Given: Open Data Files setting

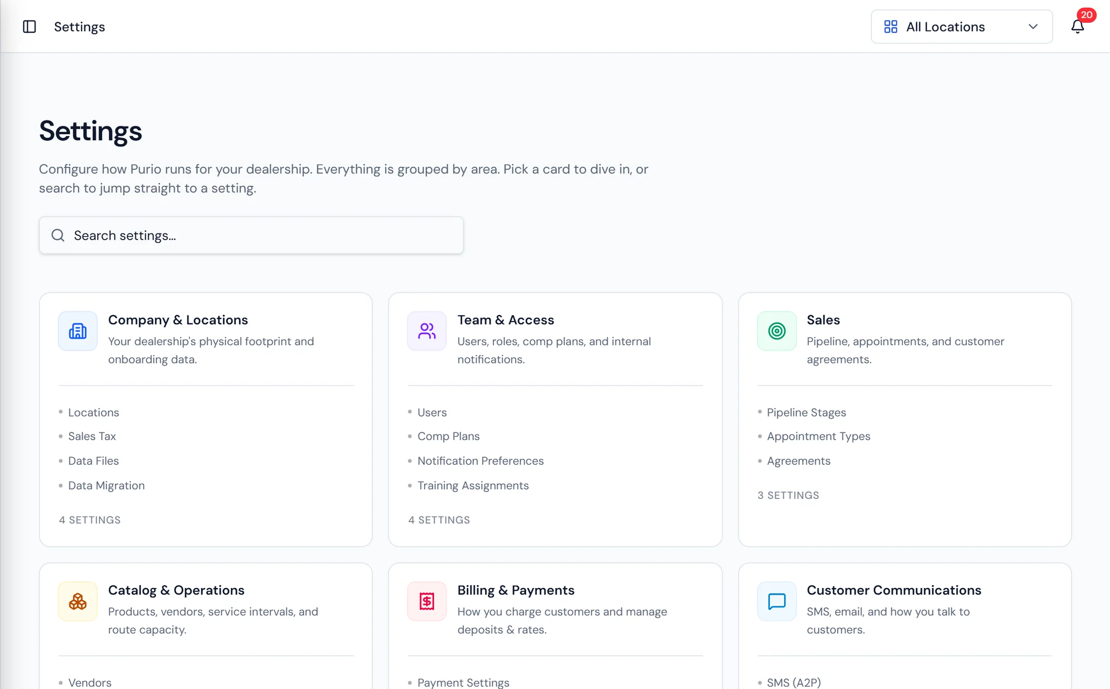Looking at the screenshot, I should click(93, 460).
